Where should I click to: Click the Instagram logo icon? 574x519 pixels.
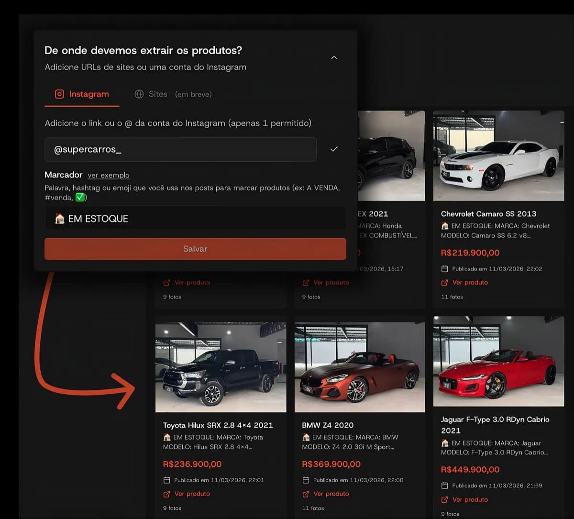tap(59, 94)
